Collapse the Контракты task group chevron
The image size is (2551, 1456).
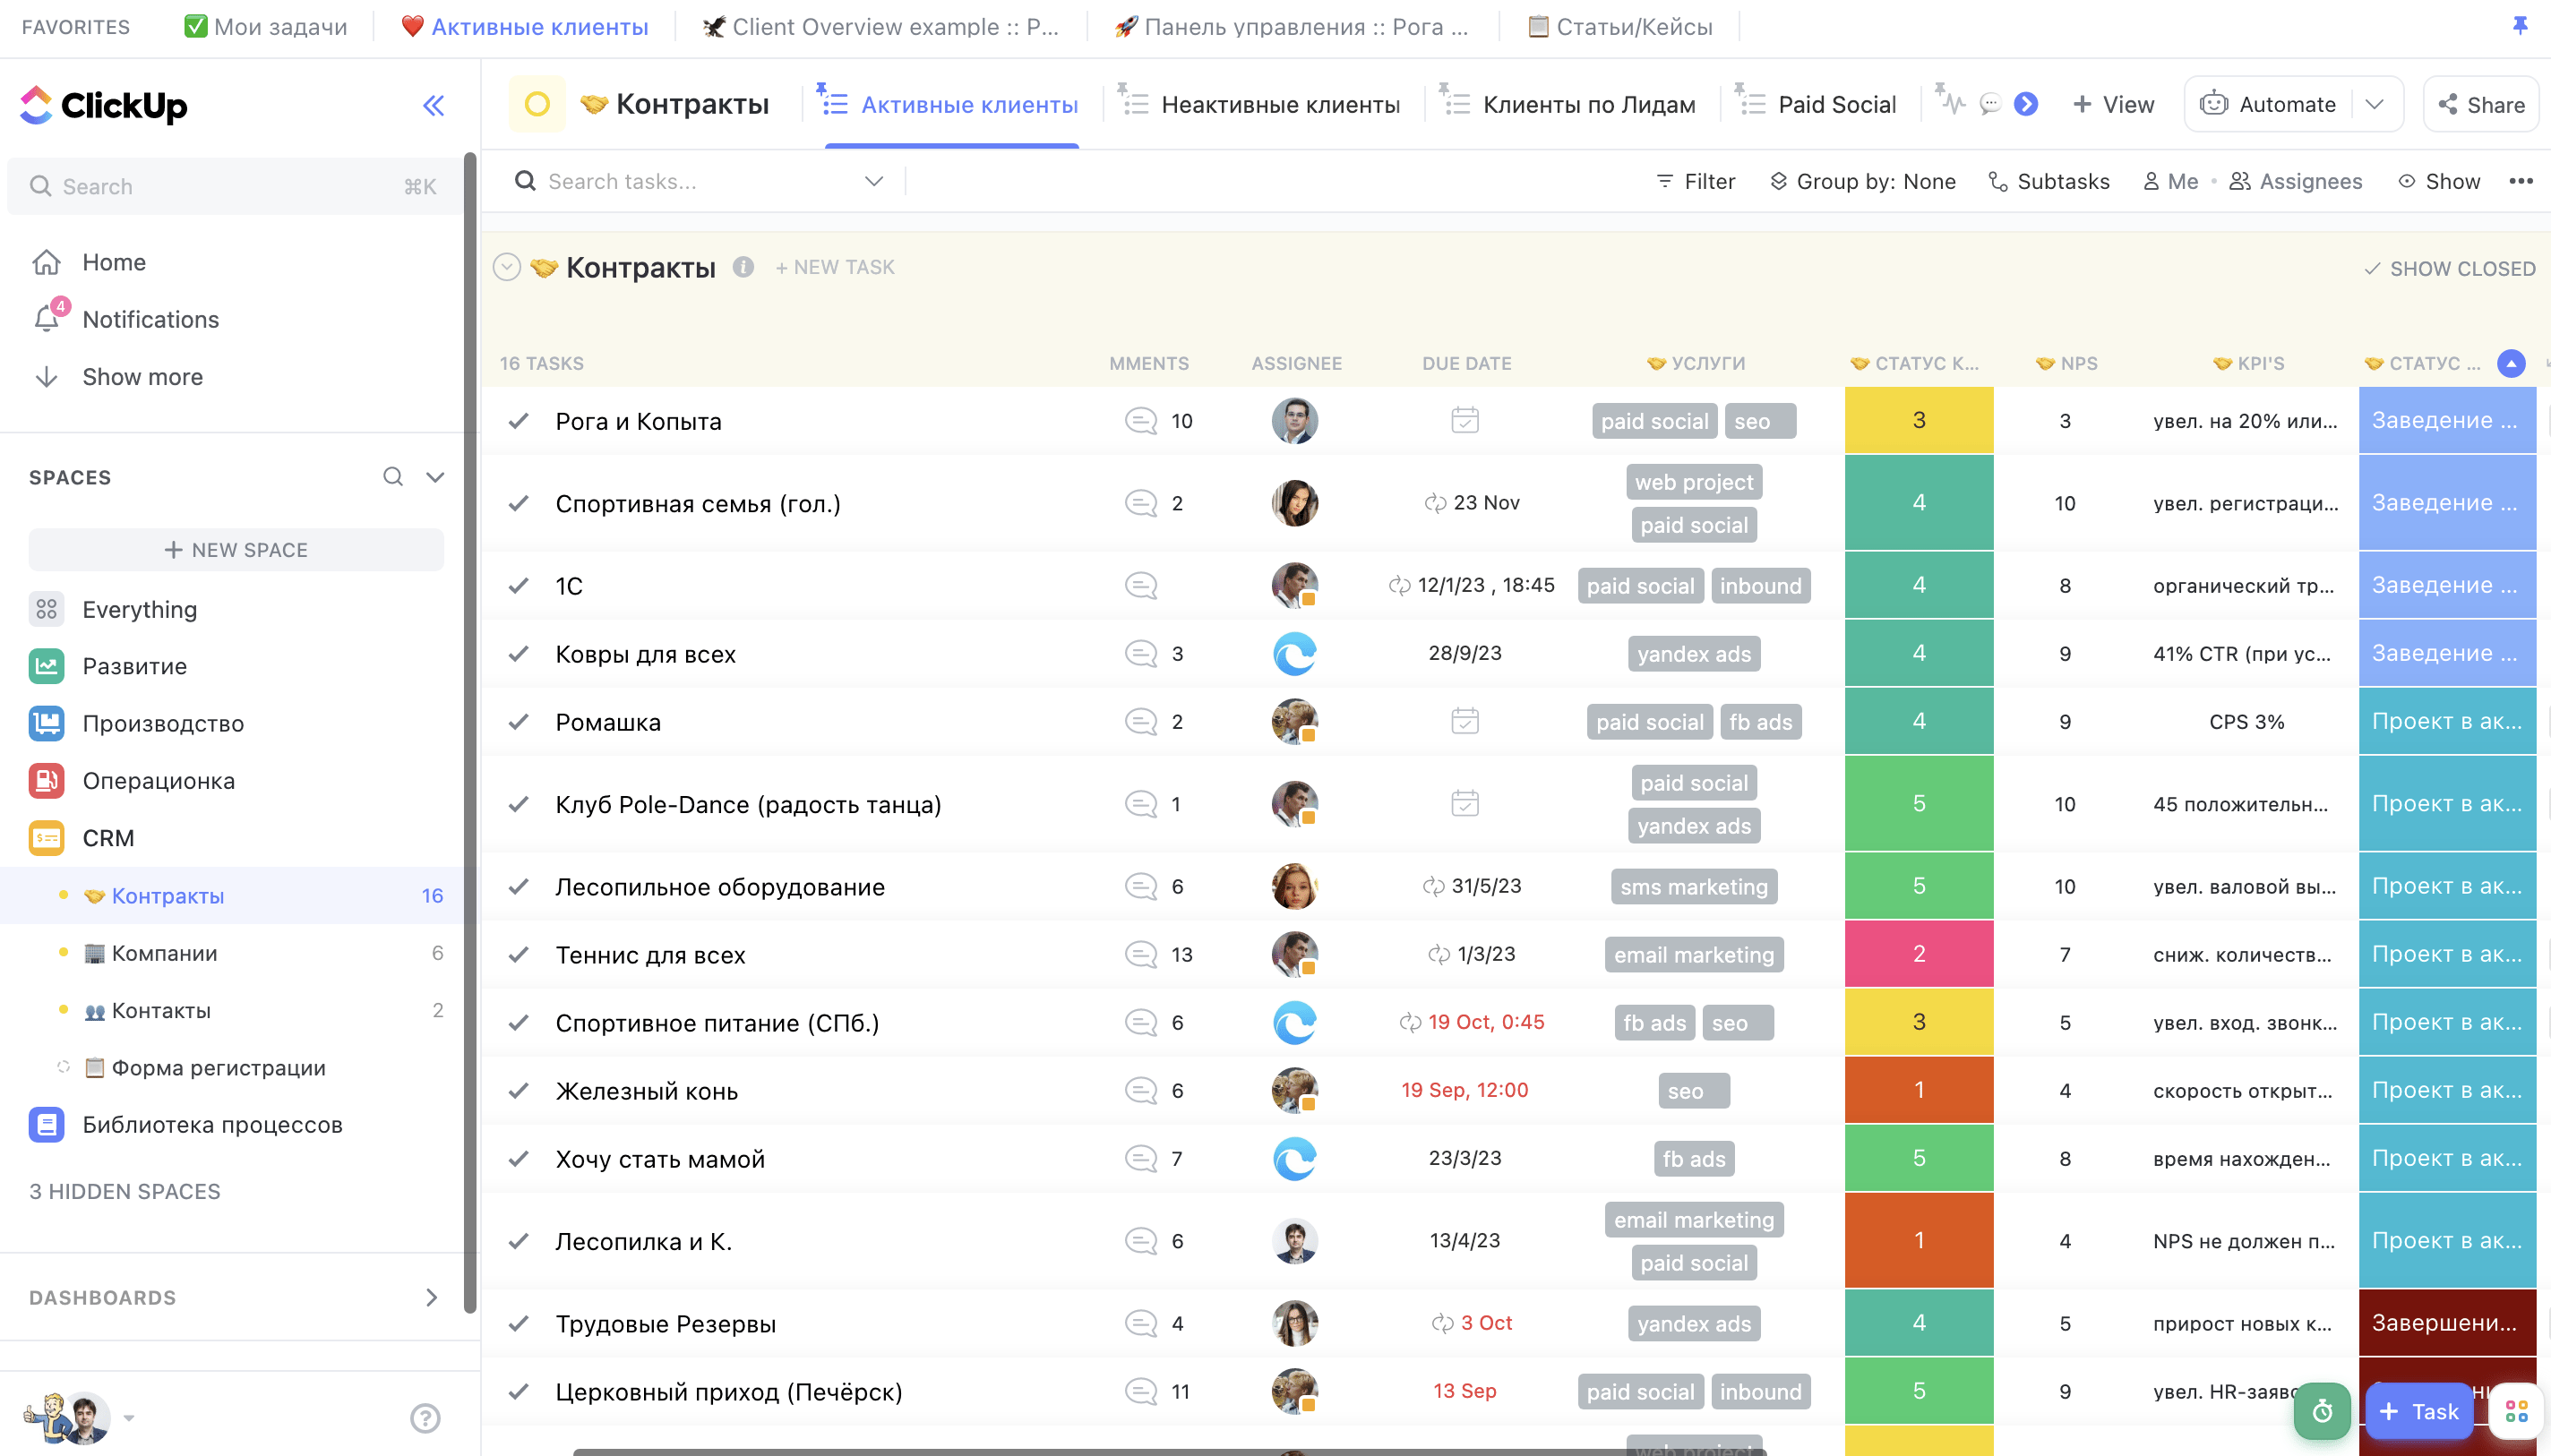(x=508, y=266)
